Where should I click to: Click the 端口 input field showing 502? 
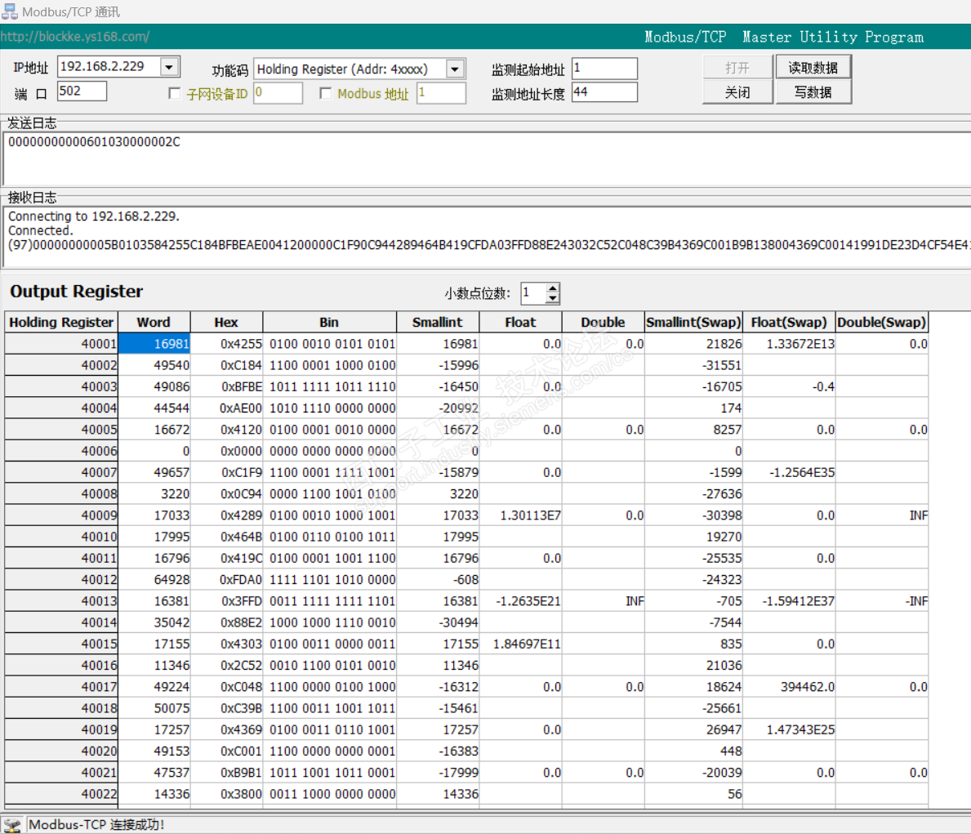82,91
